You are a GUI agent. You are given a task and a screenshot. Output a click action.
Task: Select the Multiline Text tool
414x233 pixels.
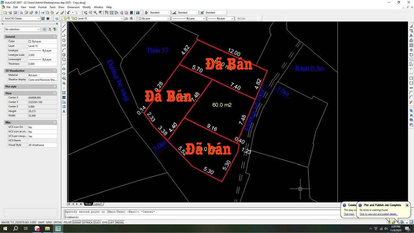(x=64, y=112)
